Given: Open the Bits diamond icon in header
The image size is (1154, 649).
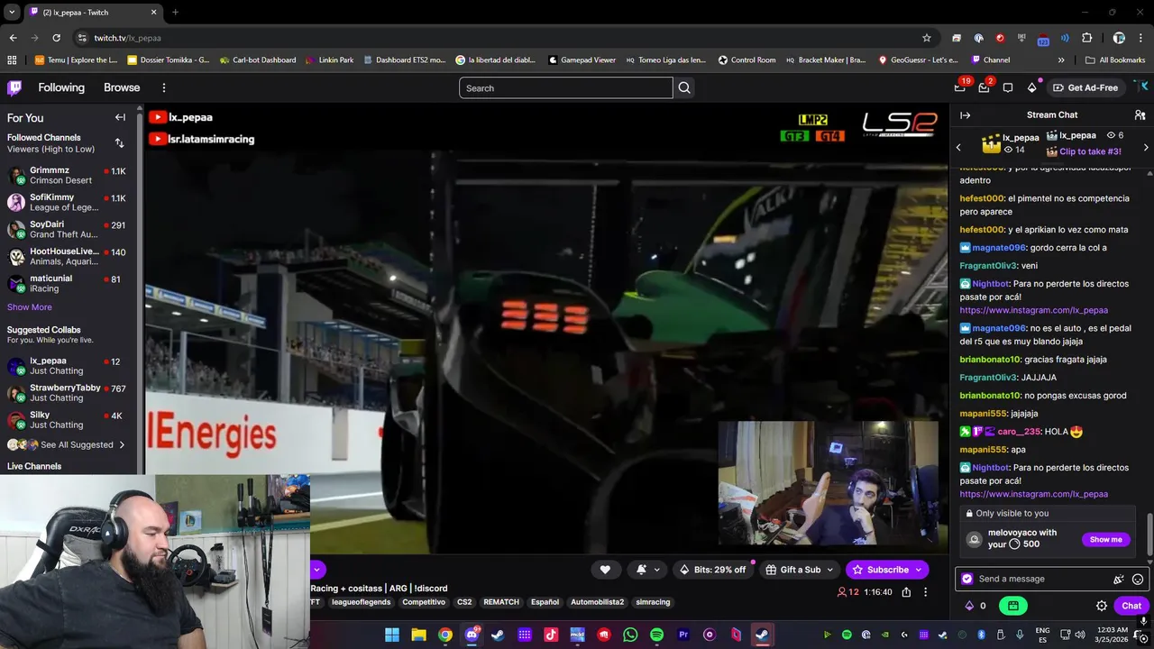Looking at the screenshot, I should [1032, 87].
